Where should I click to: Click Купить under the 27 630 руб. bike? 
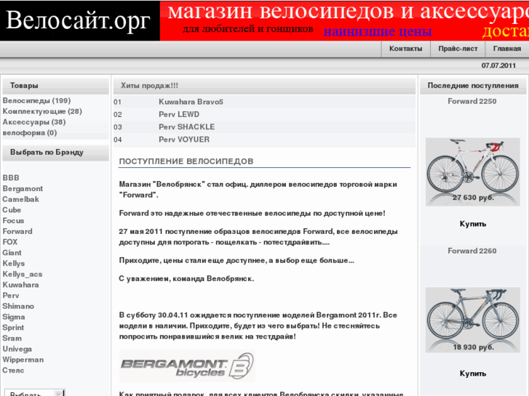(473, 224)
